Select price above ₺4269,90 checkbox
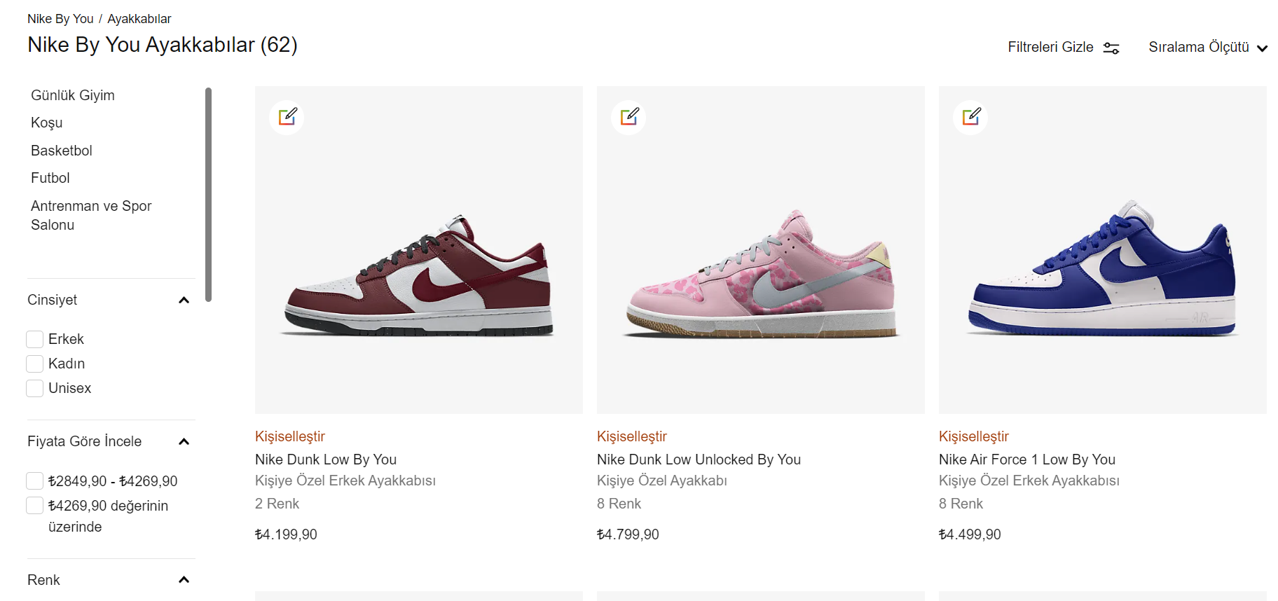 pos(34,505)
